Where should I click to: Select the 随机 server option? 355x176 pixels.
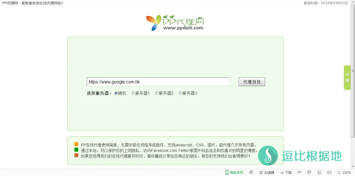pyautogui.click(x=116, y=93)
